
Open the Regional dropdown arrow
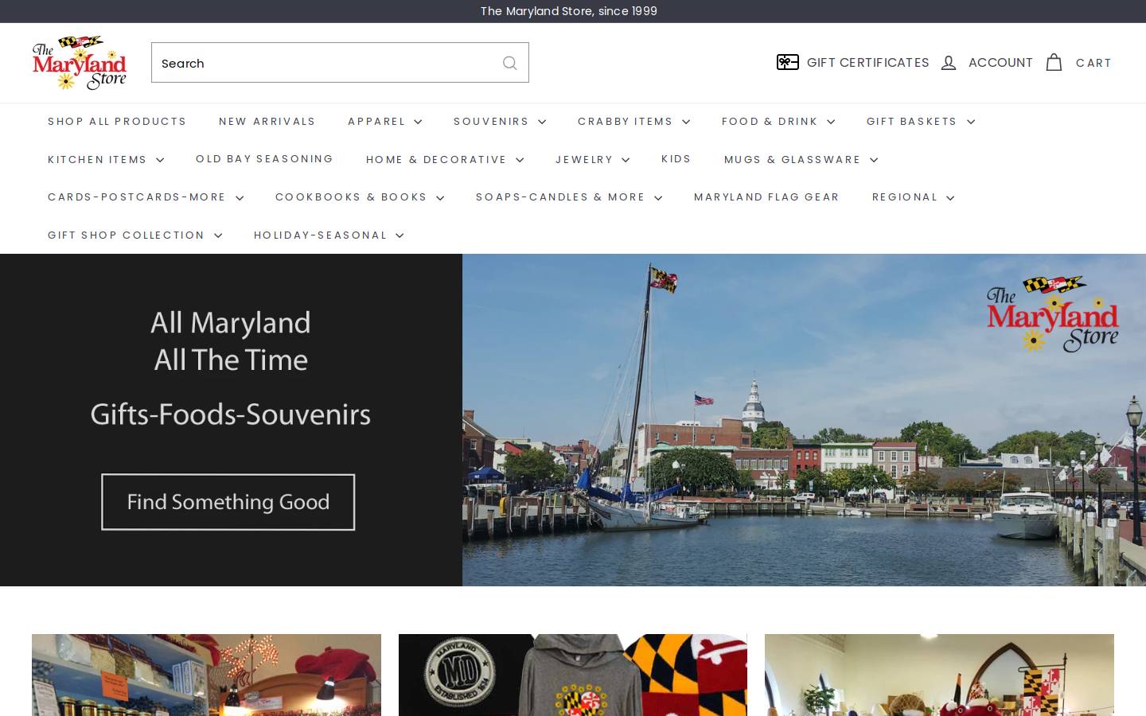[x=950, y=198]
